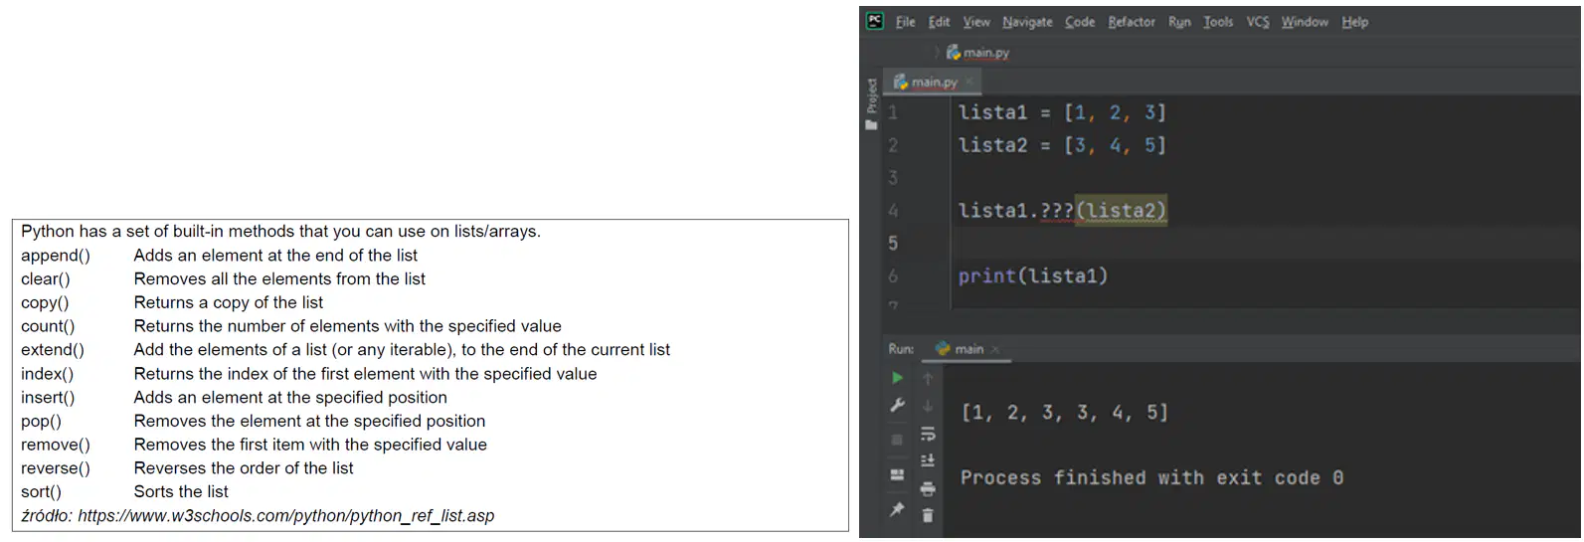Click the 'Run:' panel label
The image size is (1584, 542).
tap(901, 349)
